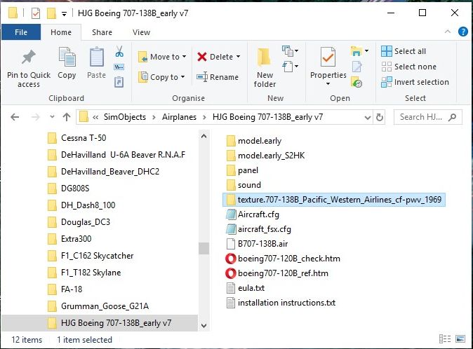
Task: Click the Edit file icon
Action: click(357, 67)
